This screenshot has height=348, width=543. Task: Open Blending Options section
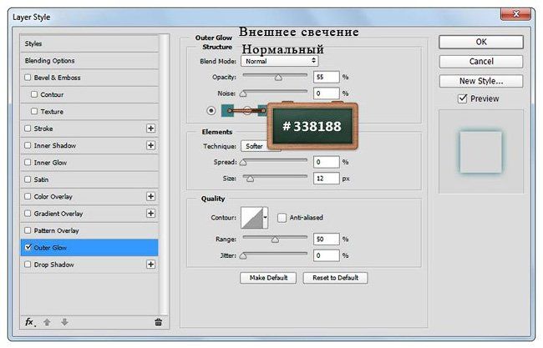[89, 61]
